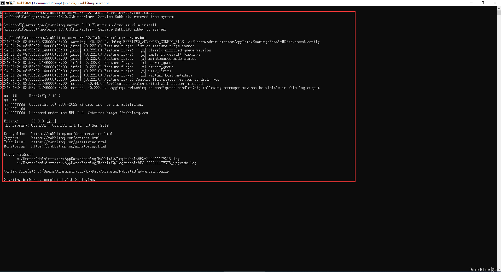Click the scrollbar up arrow
Viewport: 501px width, 272px height.
[499, 8]
